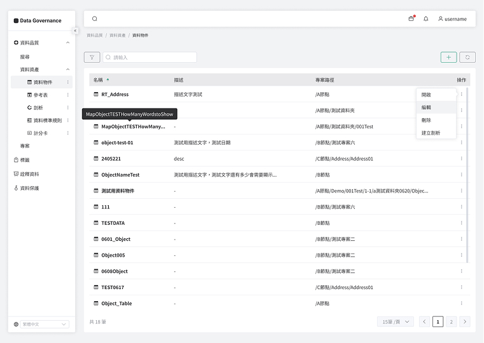Open 詮釋資料 in the sidebar

click(x=30, y=174)
